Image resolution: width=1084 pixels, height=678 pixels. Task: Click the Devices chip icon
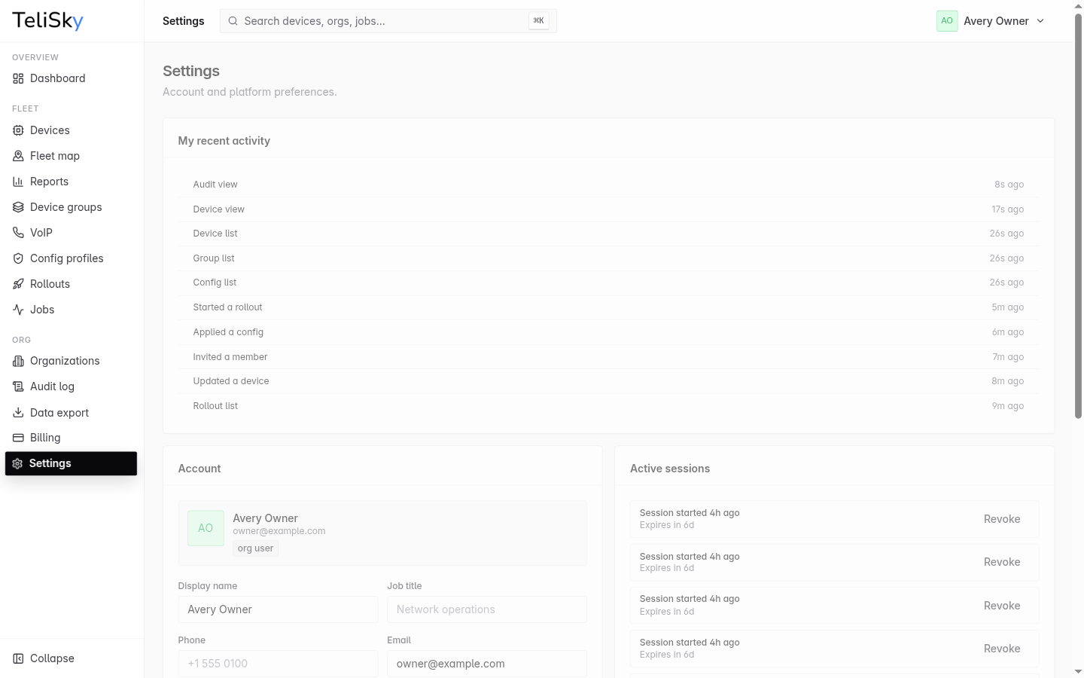coord(18,130)
